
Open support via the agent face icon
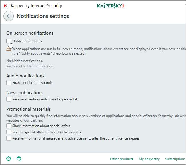pos(19,159)
